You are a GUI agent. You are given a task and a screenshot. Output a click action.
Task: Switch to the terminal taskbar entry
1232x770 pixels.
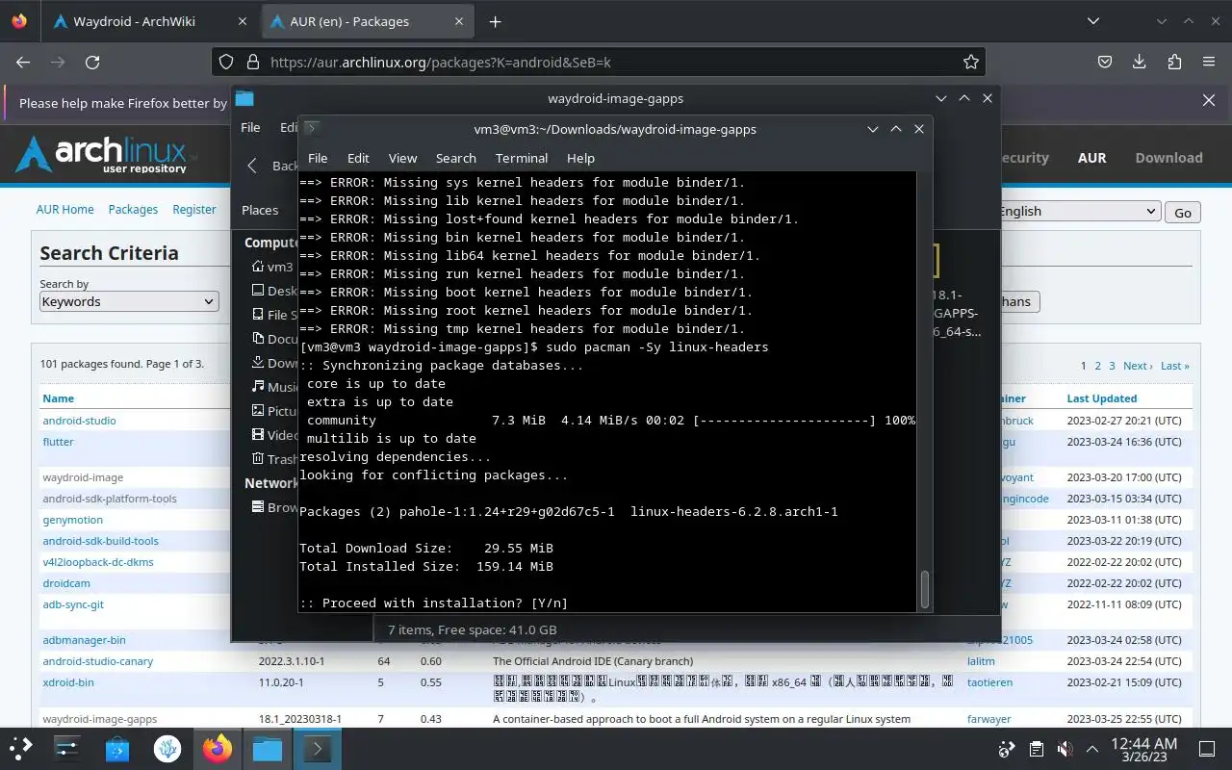[x=318, y=748]
